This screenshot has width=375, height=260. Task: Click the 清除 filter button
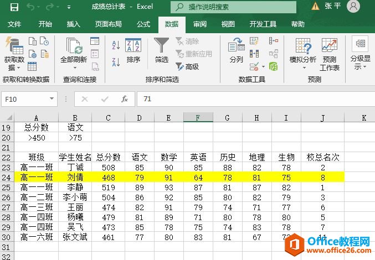tap(187, 41)
